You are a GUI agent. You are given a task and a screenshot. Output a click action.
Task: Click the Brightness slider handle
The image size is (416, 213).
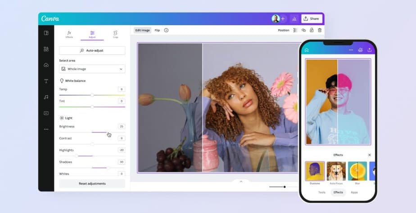(x=108, y=132)
